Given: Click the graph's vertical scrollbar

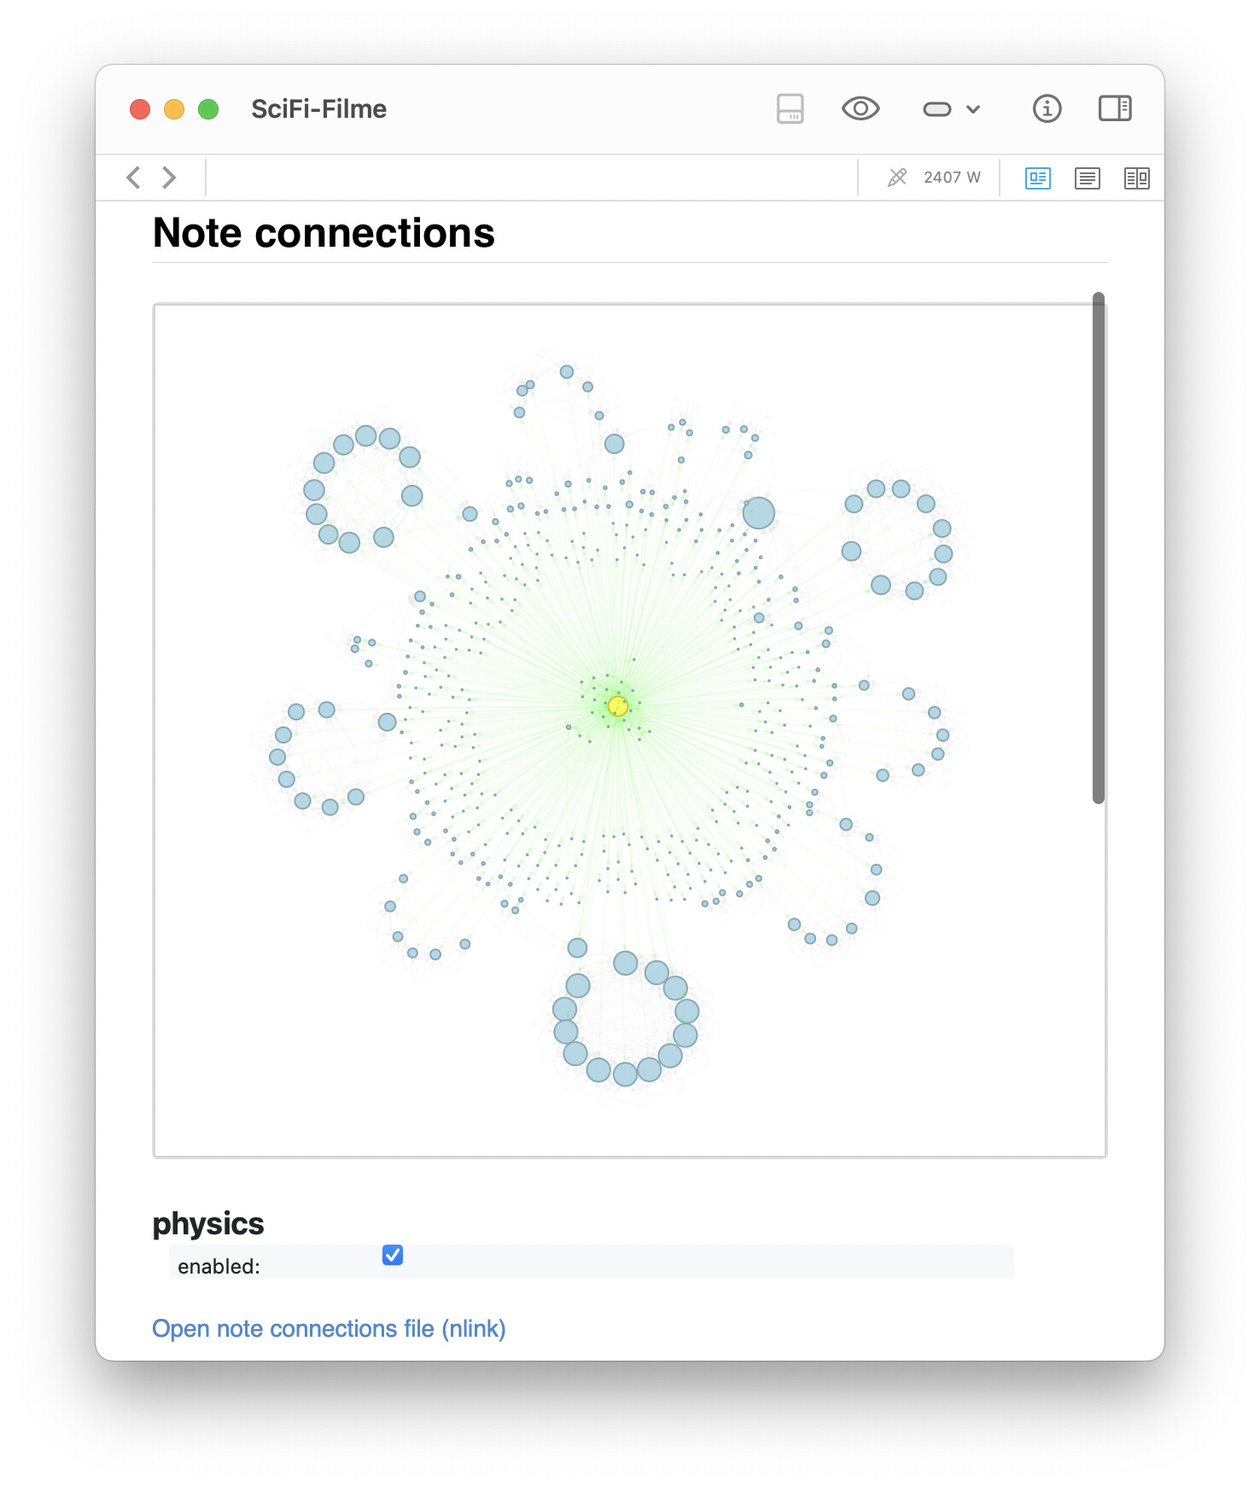Looking at the screenshot, I should [1099, 547].
